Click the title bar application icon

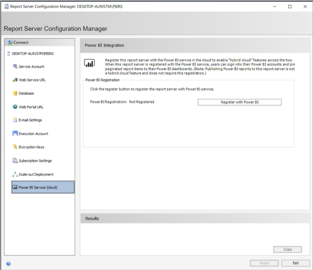[x=6, y=6]
